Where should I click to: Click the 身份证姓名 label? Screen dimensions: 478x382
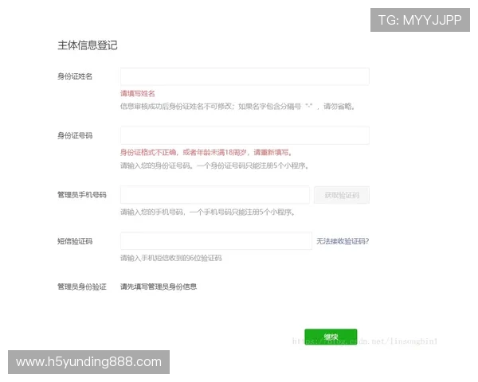[75, 76]
